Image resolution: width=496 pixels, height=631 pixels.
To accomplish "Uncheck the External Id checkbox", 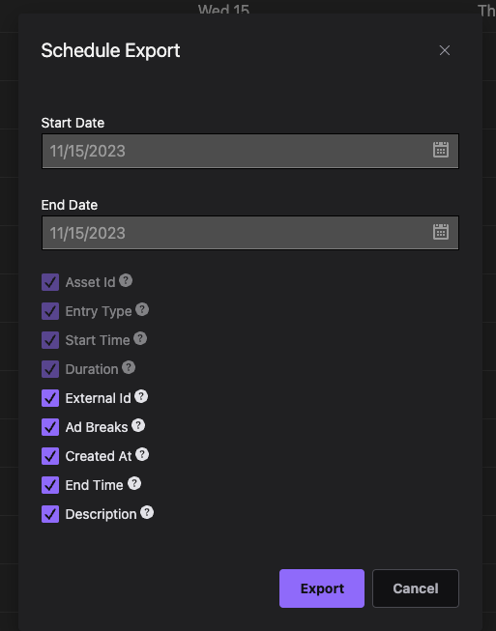I will pyautogui.click(x=50, y=398).
